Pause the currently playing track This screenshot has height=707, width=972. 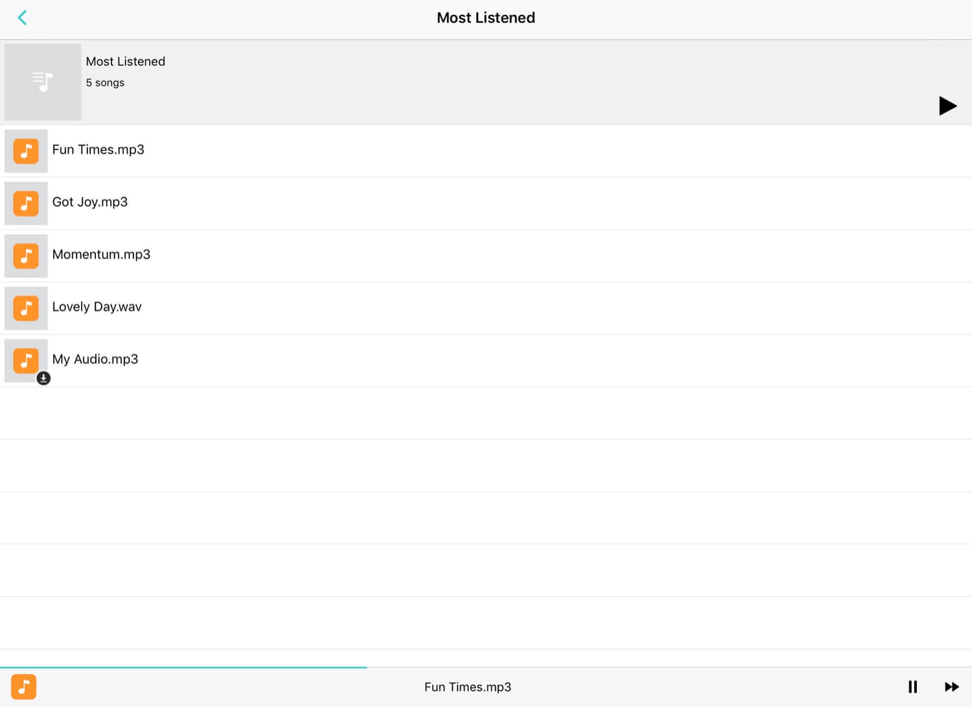pos(912,687)
